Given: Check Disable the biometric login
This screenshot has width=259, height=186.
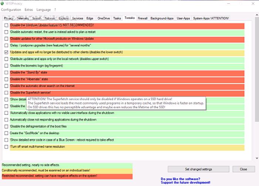Looking at the screenshot, I should pyautogui.click(x=6, y=66).
